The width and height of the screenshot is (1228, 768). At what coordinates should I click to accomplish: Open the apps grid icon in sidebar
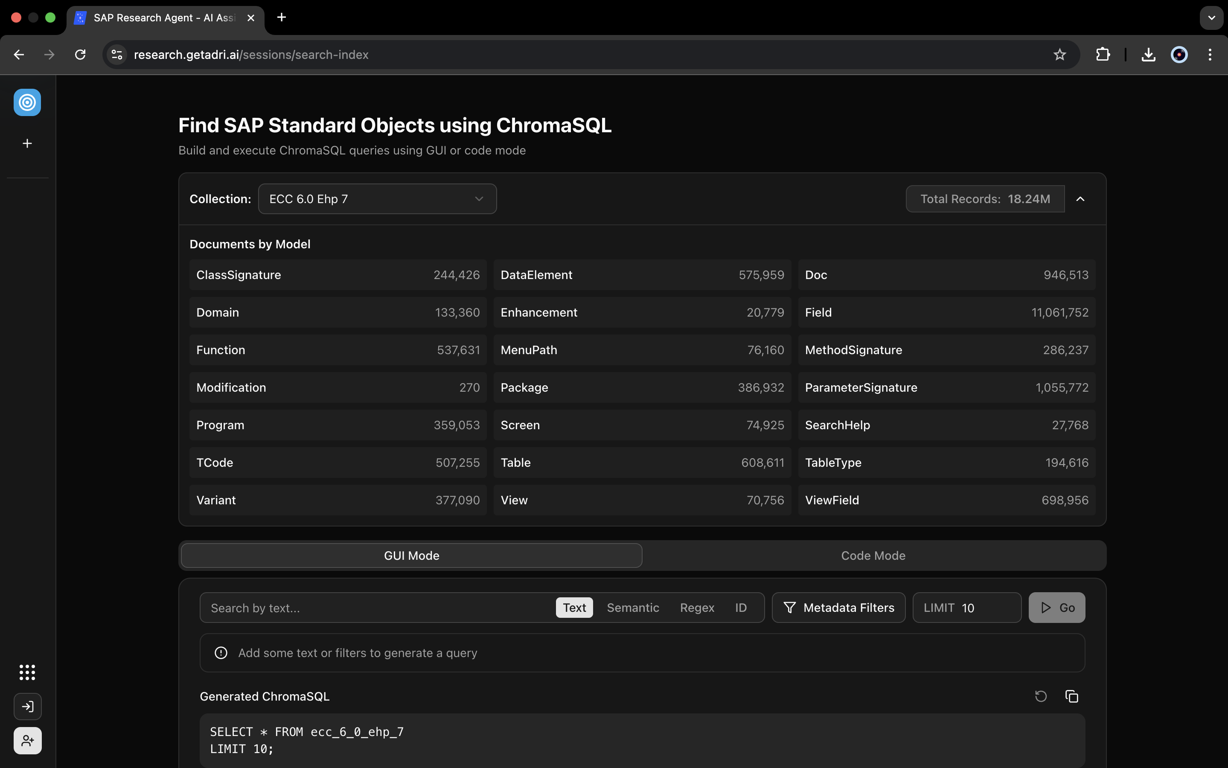click(x=26, y=672)
